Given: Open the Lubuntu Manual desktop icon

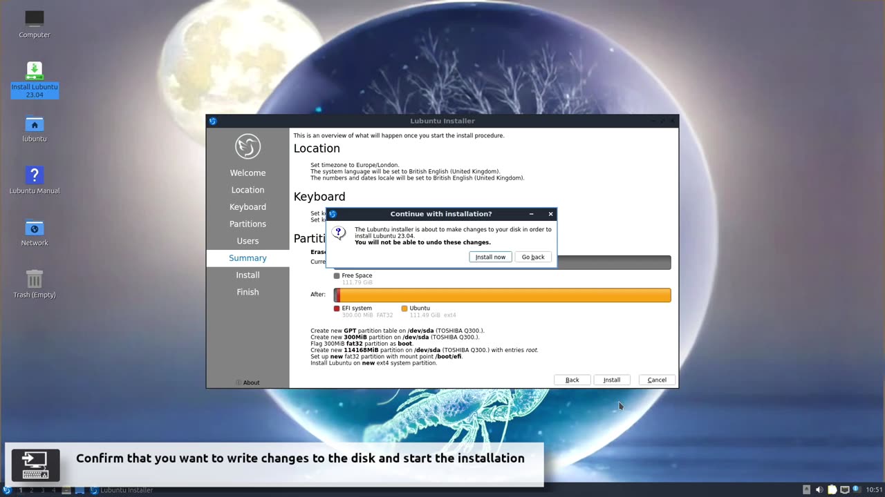Looking at the screenshot, I should click(35, 181).
